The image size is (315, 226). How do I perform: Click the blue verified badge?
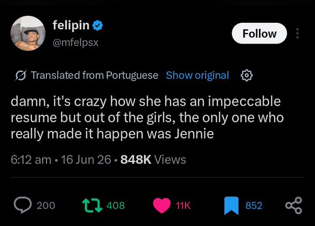(x=97, y=26)
